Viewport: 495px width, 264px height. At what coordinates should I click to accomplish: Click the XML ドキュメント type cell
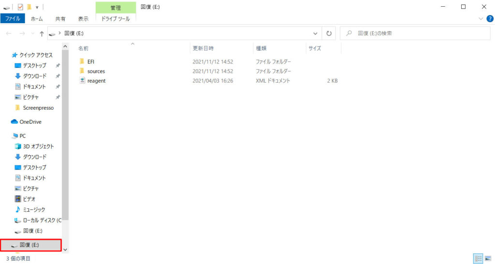pos(273,81)
